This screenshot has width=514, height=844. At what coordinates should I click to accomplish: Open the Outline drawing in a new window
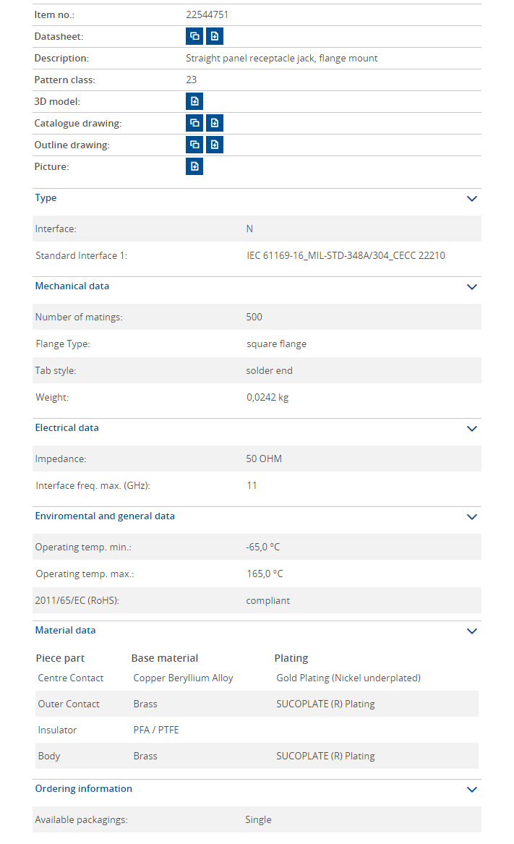[194, 145]
